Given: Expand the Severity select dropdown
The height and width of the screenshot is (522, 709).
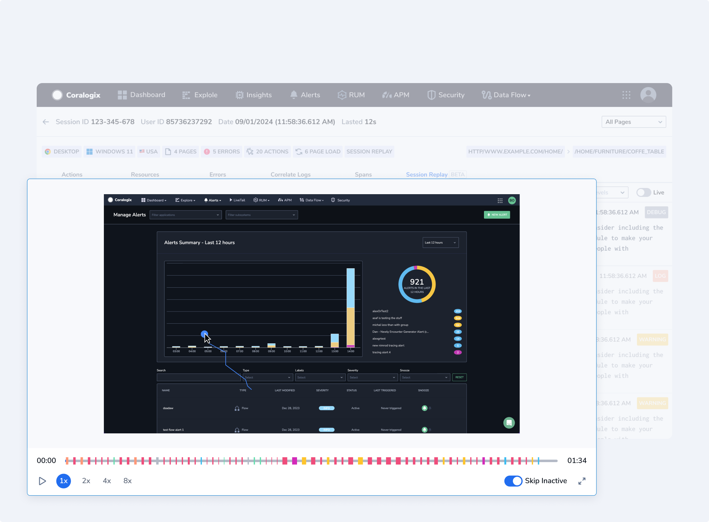Looking at the screenshot, I should pos(372,377).
